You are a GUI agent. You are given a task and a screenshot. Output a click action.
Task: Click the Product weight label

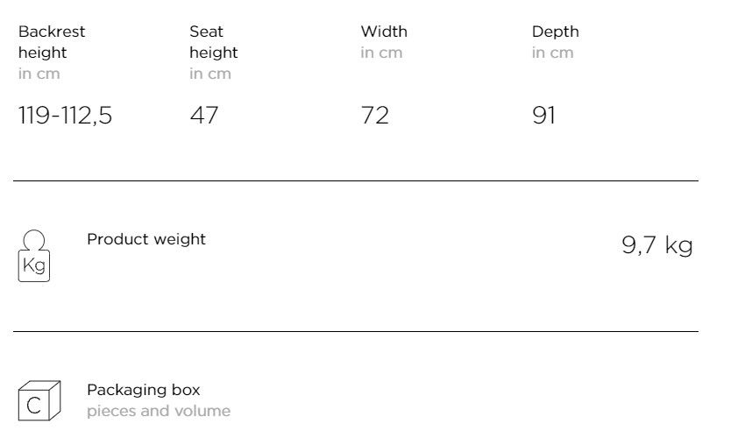(146, 239)
